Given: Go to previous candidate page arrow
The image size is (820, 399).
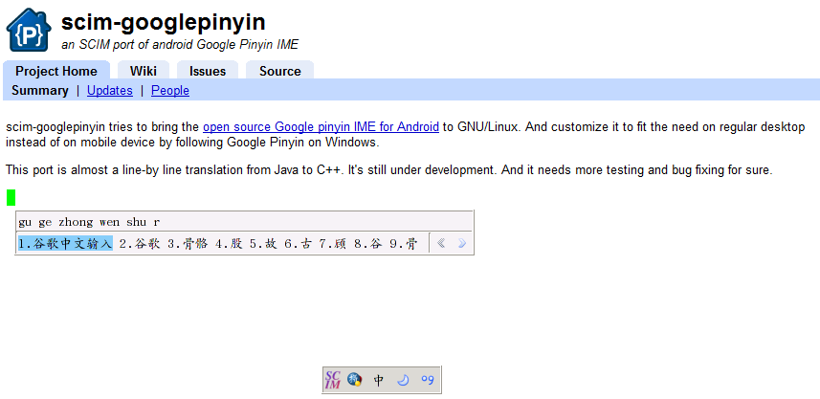Looking at the screenshot, I should pyautogui.click(x=441, y=243).
